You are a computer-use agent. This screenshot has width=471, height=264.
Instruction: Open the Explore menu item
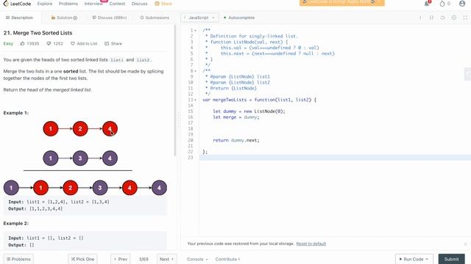click(45, 4)
